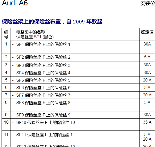Click number 6 in the 编号 column
The height and width of the screenshot is (147, 155).
pos(6,88)
